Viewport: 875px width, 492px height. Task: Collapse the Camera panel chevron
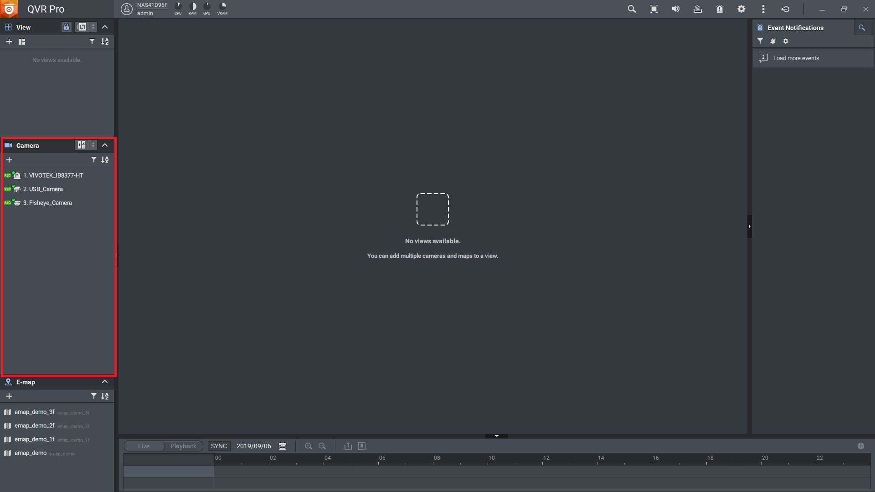pyautogui.click(x=105, y=145)
